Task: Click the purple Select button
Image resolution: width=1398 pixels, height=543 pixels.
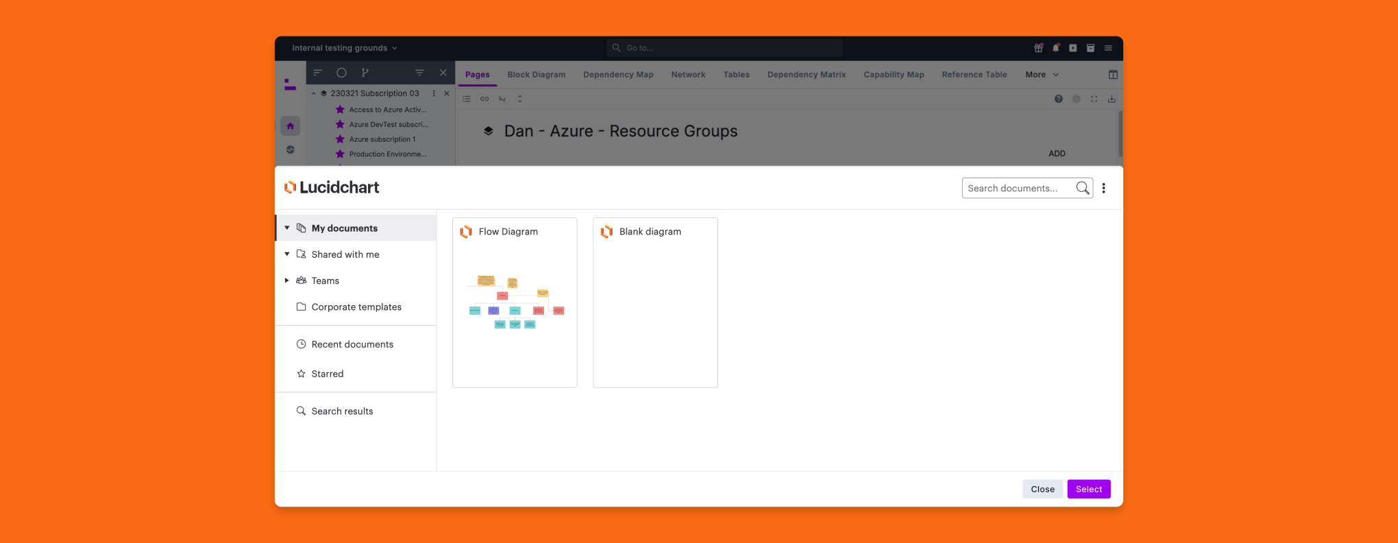Action: pyautogui.click(x=1089, y=489)
